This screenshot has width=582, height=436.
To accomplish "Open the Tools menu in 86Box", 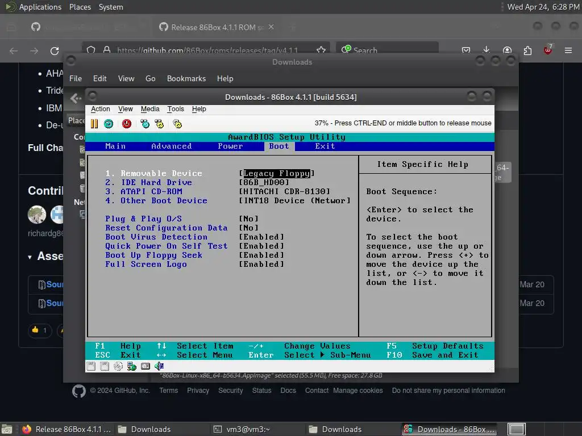I will pos(176,109).
